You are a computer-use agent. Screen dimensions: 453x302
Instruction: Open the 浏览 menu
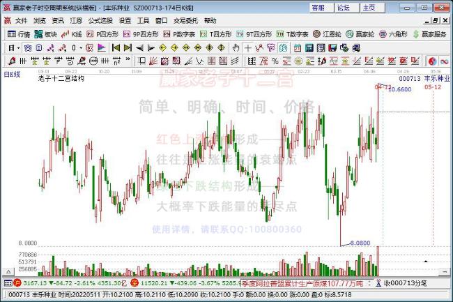click(40, 20)
